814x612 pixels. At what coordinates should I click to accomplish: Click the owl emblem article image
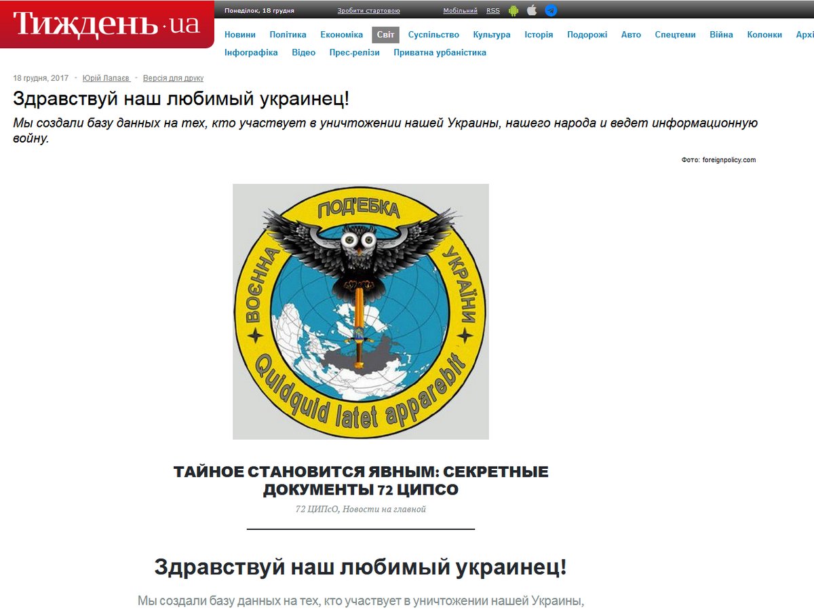pyautogui.click(x=361, y=311)
